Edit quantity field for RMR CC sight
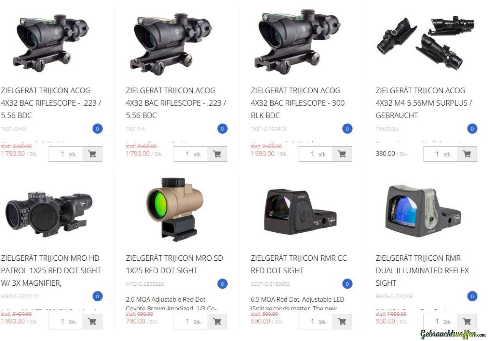Image resolution: width=488 pixels, height=341 pixels. coord(316,321)
